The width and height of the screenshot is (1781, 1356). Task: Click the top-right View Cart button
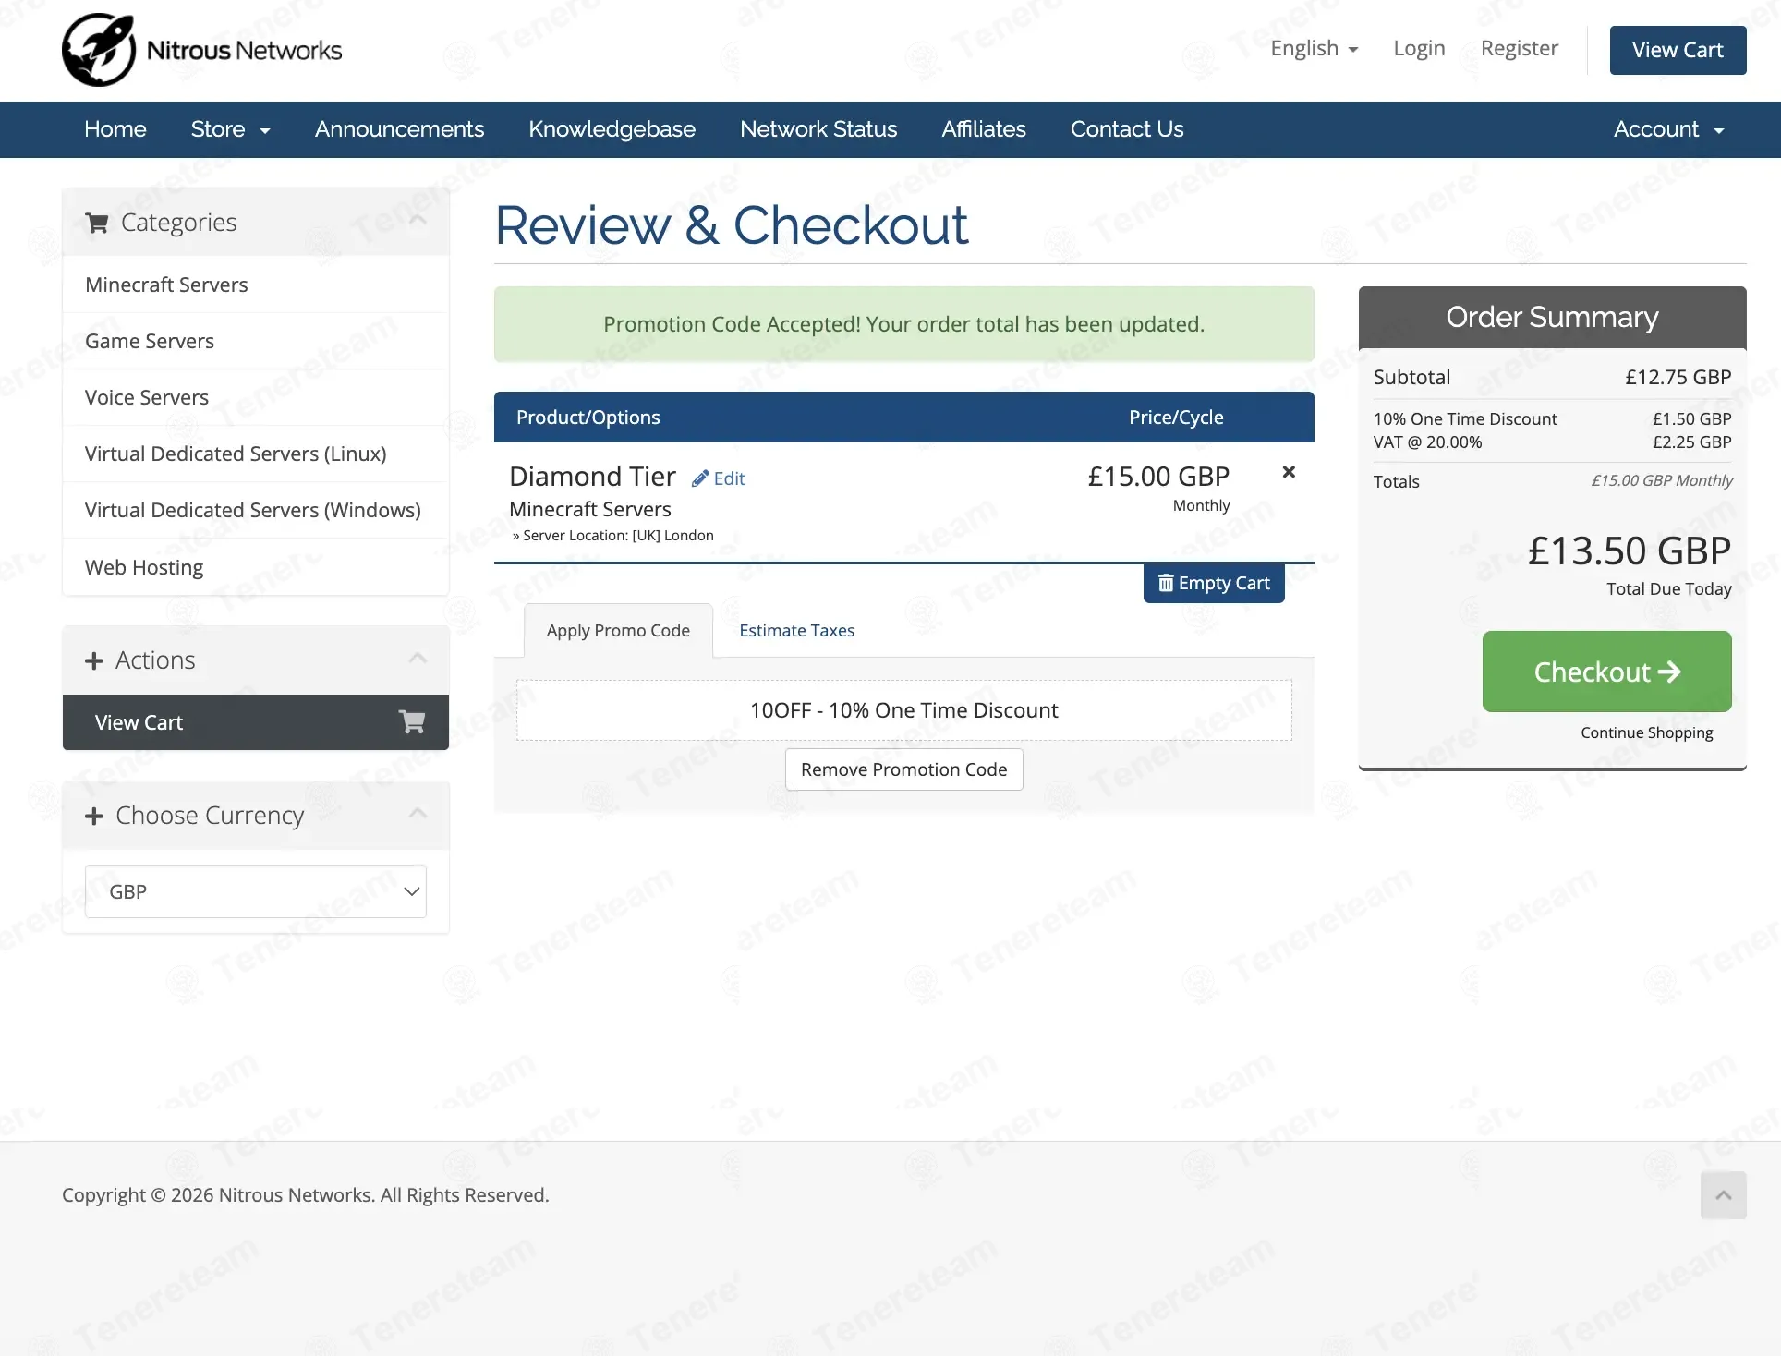click(x=1678, y=50)
